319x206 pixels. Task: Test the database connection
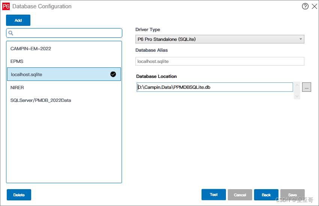pyautogui.click(x=214, y=195)
